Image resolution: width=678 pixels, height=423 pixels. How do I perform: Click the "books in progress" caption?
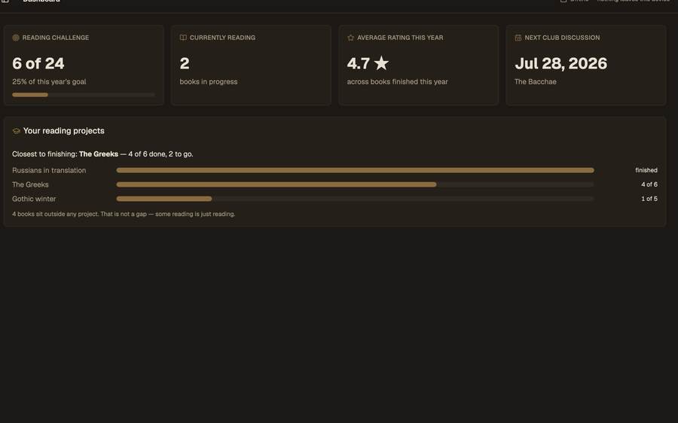(x=209, y=81)
